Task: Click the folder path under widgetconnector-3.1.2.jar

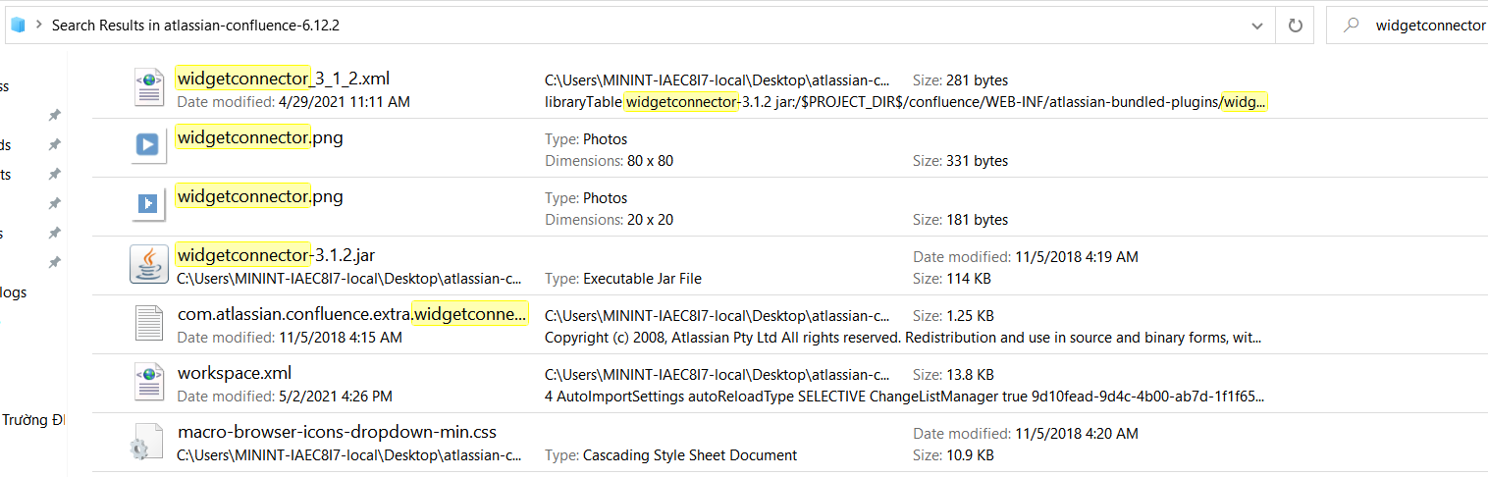Action: (x=348, y=279)
